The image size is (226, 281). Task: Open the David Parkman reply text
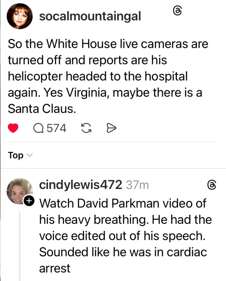pos(125,236)
